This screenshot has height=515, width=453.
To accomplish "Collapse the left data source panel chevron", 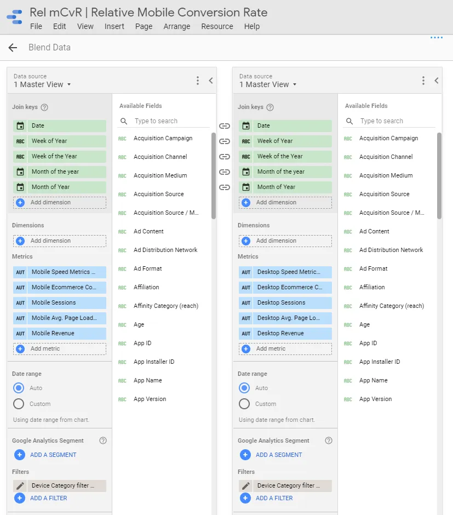I will (x=211, y=81).
